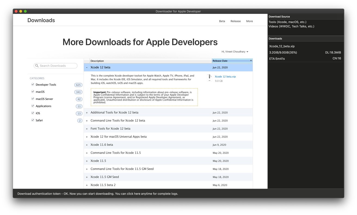Click the Release Date column header

coord(232,61)
